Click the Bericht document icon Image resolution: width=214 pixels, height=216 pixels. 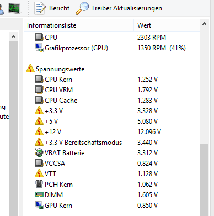point(40,8)
